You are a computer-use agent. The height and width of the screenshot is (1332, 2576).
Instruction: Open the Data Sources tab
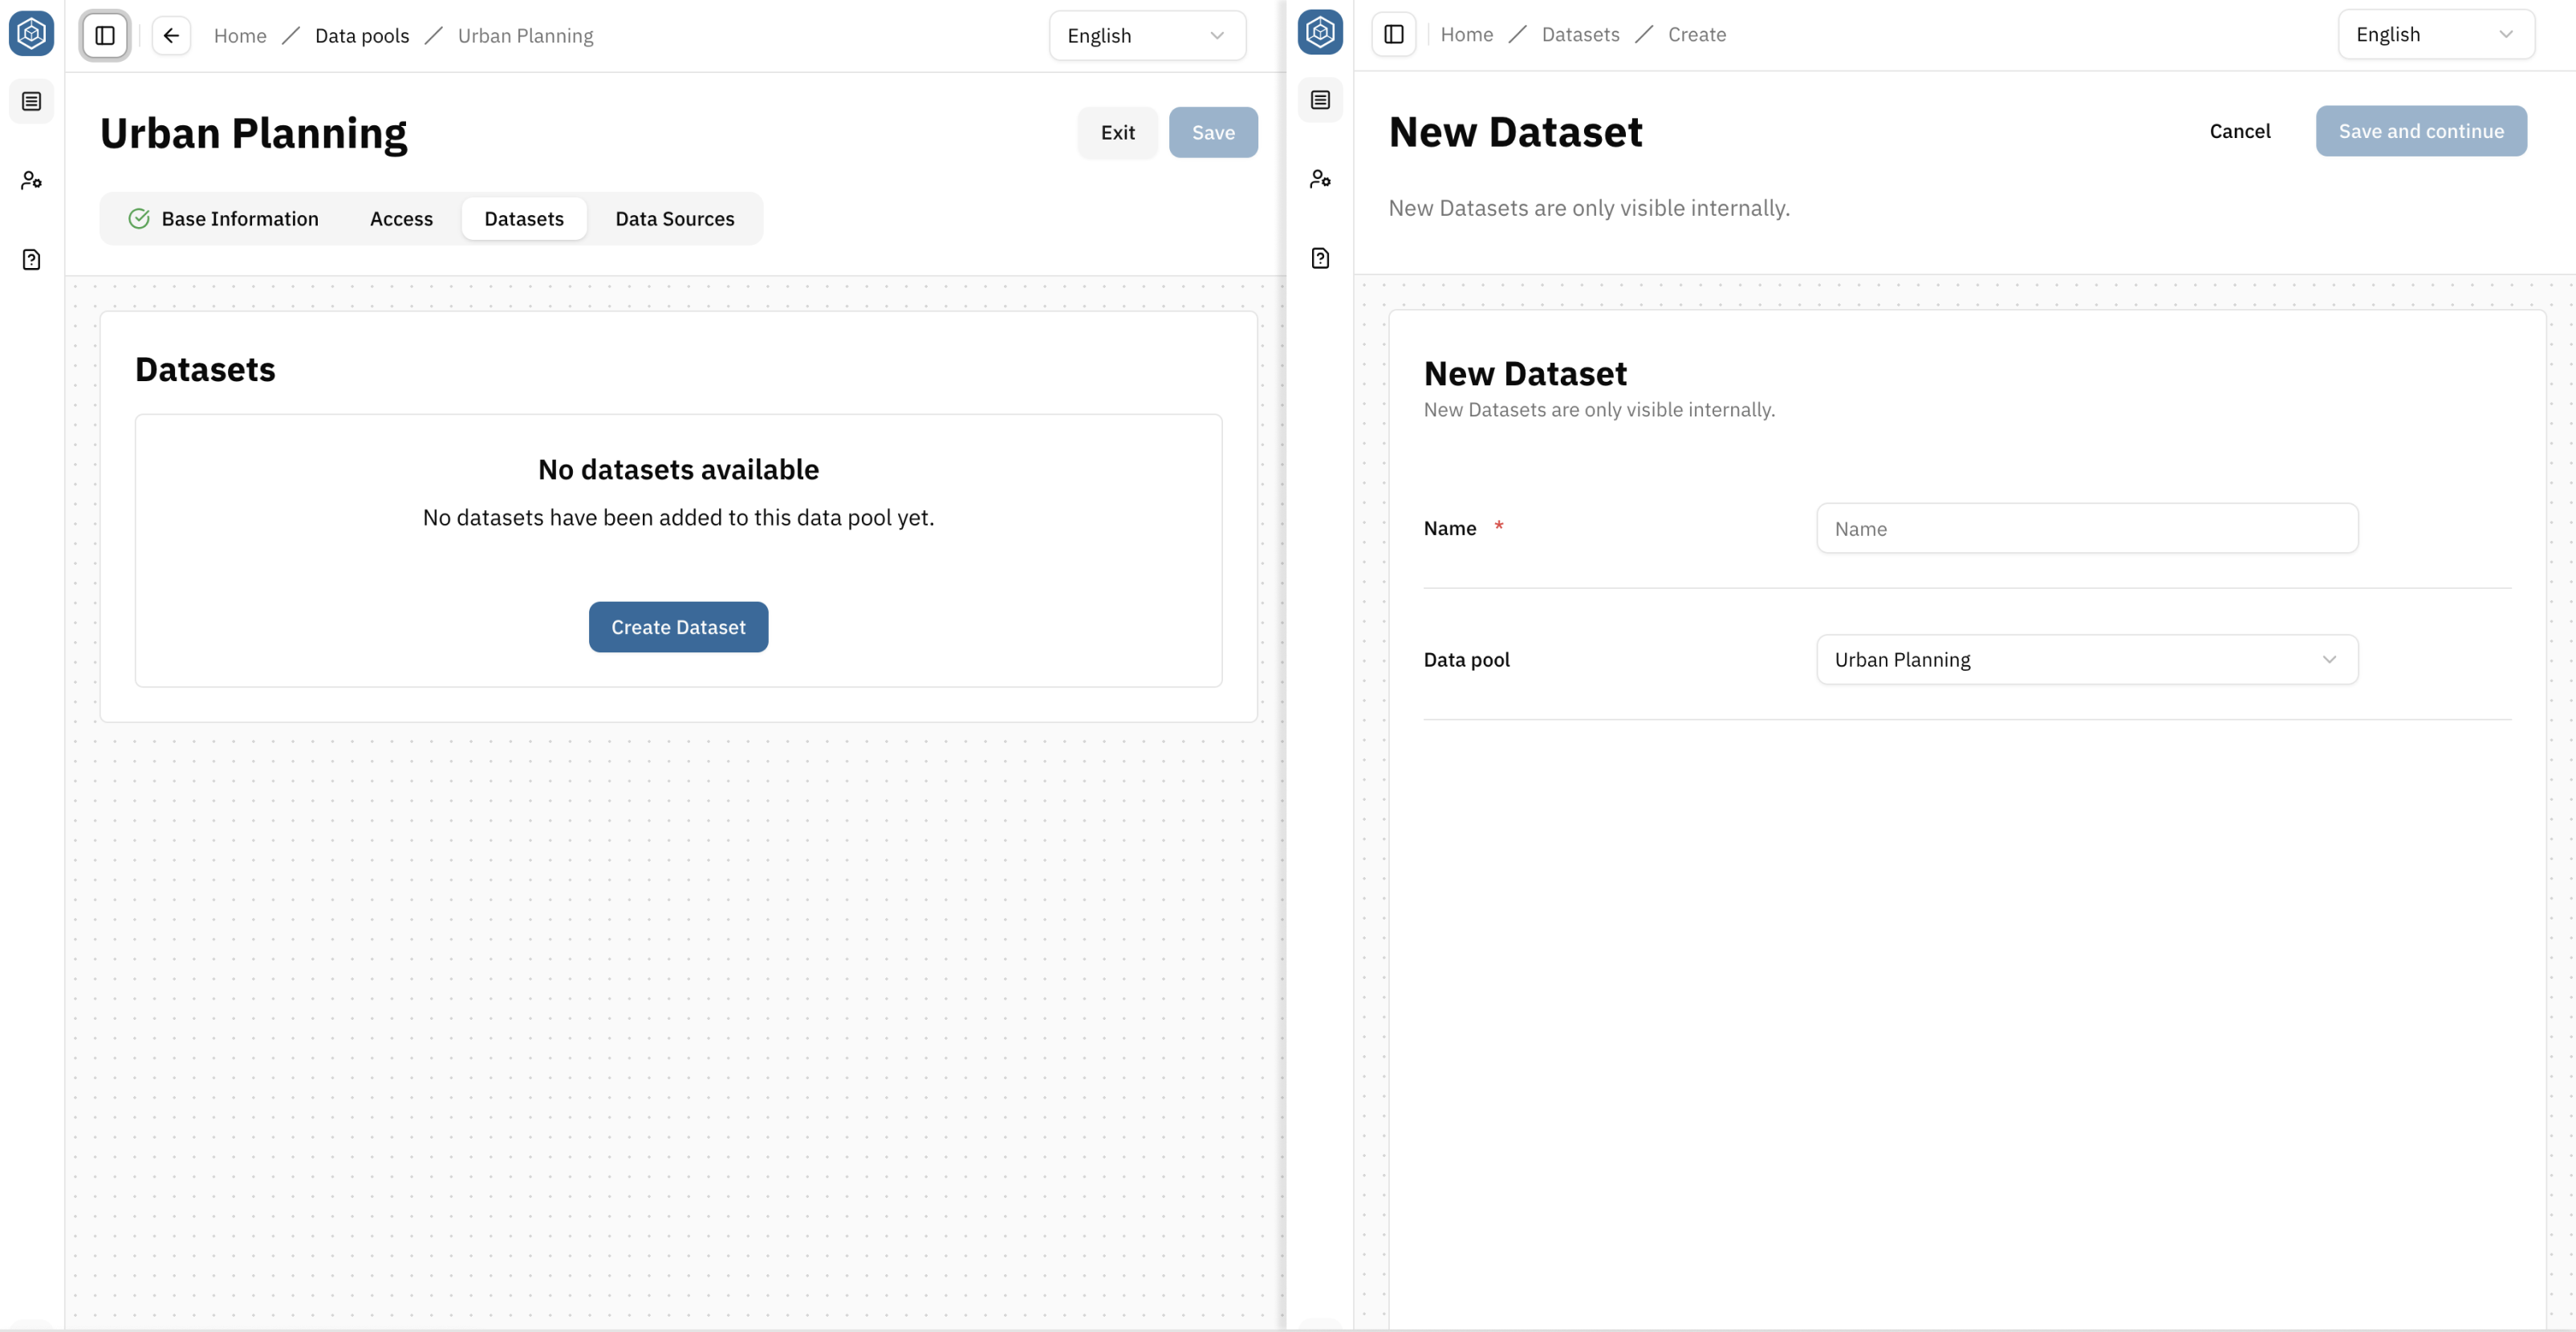pos(675,219)
